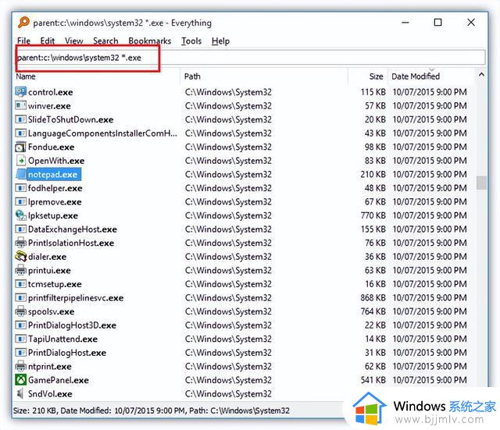The width and height of the screenshot is (500, 430).
Task: Click the control.exe file icon
Action: (21, 92)
